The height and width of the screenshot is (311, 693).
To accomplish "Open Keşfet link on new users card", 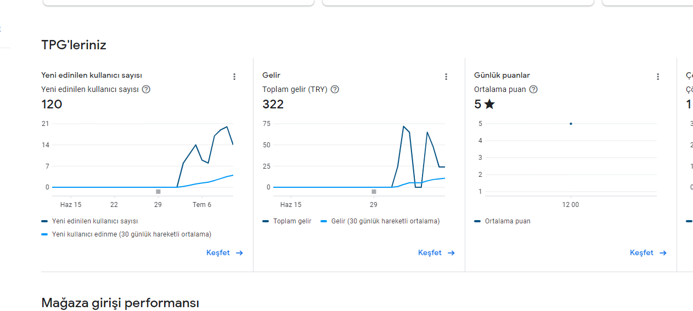I will [x=225, y=253].
